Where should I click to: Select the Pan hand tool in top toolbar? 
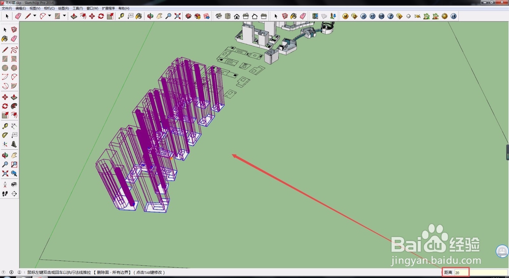159,16
